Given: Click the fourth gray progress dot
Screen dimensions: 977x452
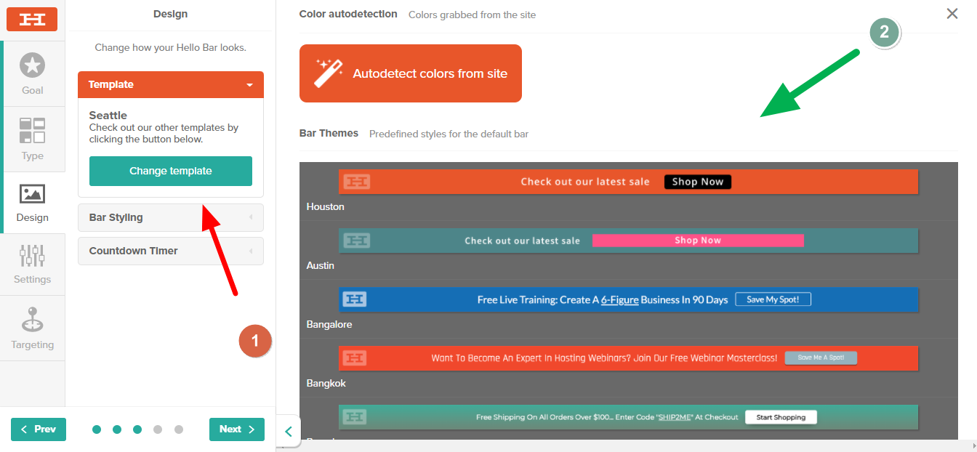Looking at the screenshot, I should [158, 429].
